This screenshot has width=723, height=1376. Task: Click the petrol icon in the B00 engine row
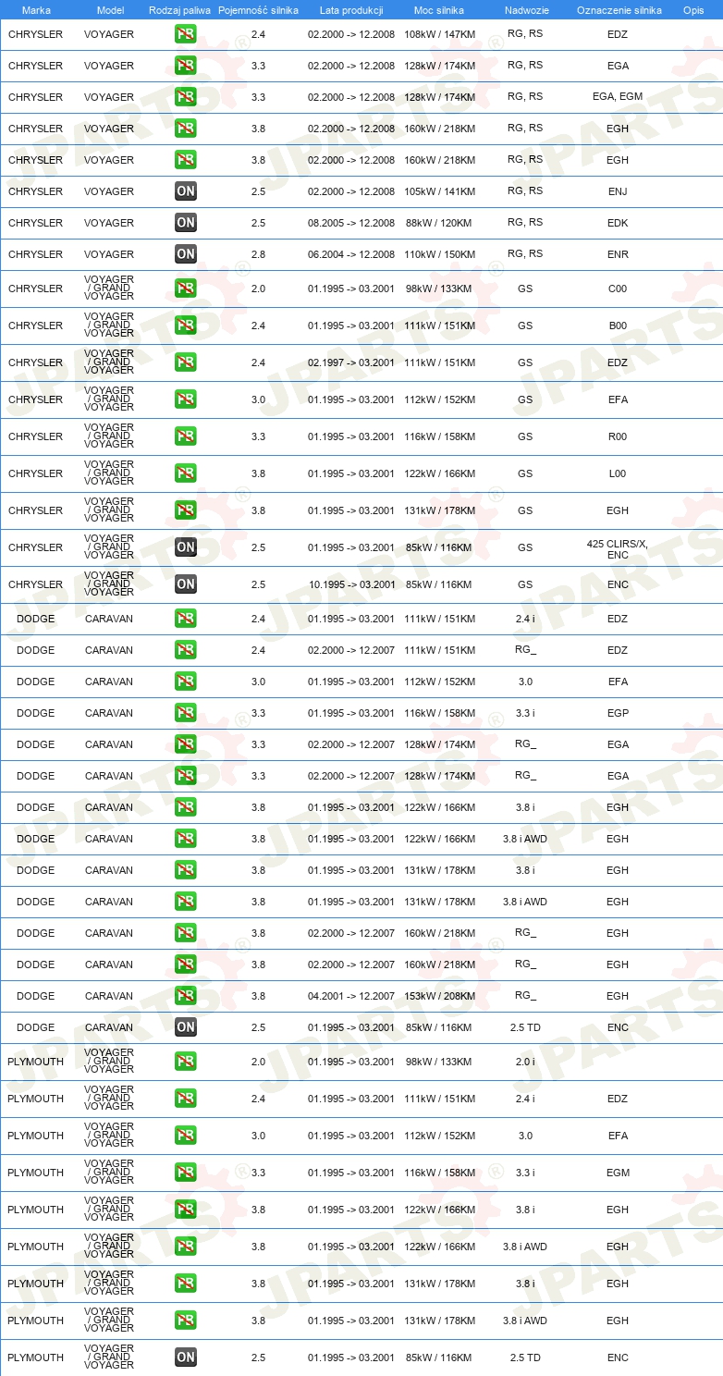(186, 326)
